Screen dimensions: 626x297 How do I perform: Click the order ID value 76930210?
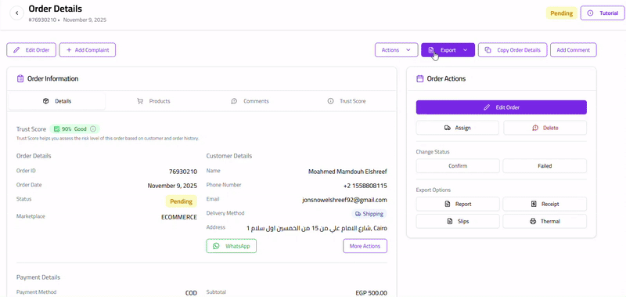click(x=183, y=172)
